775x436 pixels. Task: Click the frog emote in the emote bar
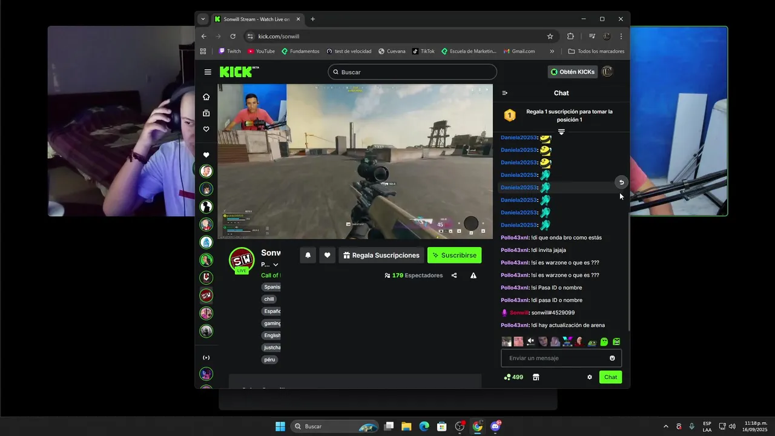click(x=592, y=342)
